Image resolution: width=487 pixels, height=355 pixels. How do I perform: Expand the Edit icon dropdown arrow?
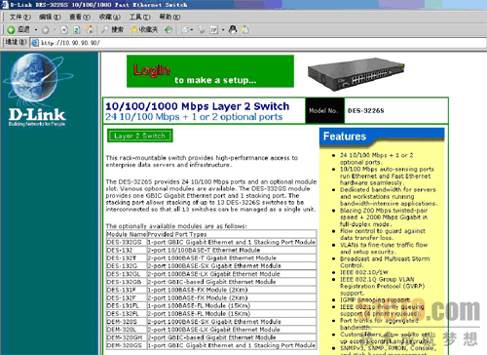[223, 30]
